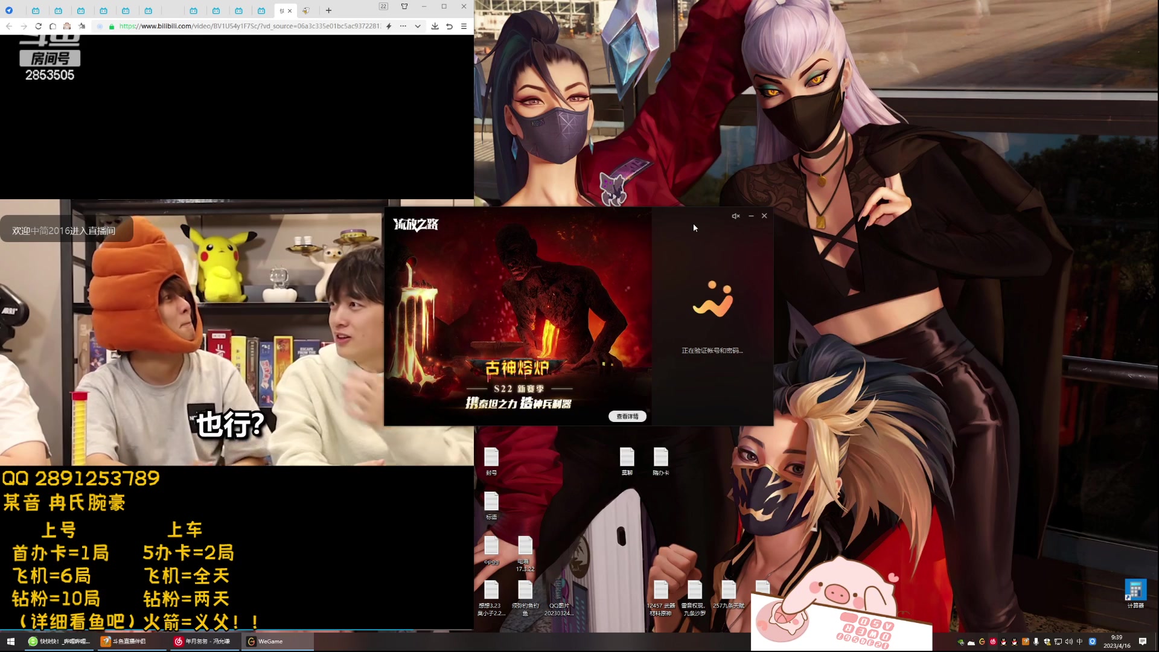The height and width of the screenshot is (652, 1159).
Task: Select the 想想3.23 desktop file
Action: point(491,598)
